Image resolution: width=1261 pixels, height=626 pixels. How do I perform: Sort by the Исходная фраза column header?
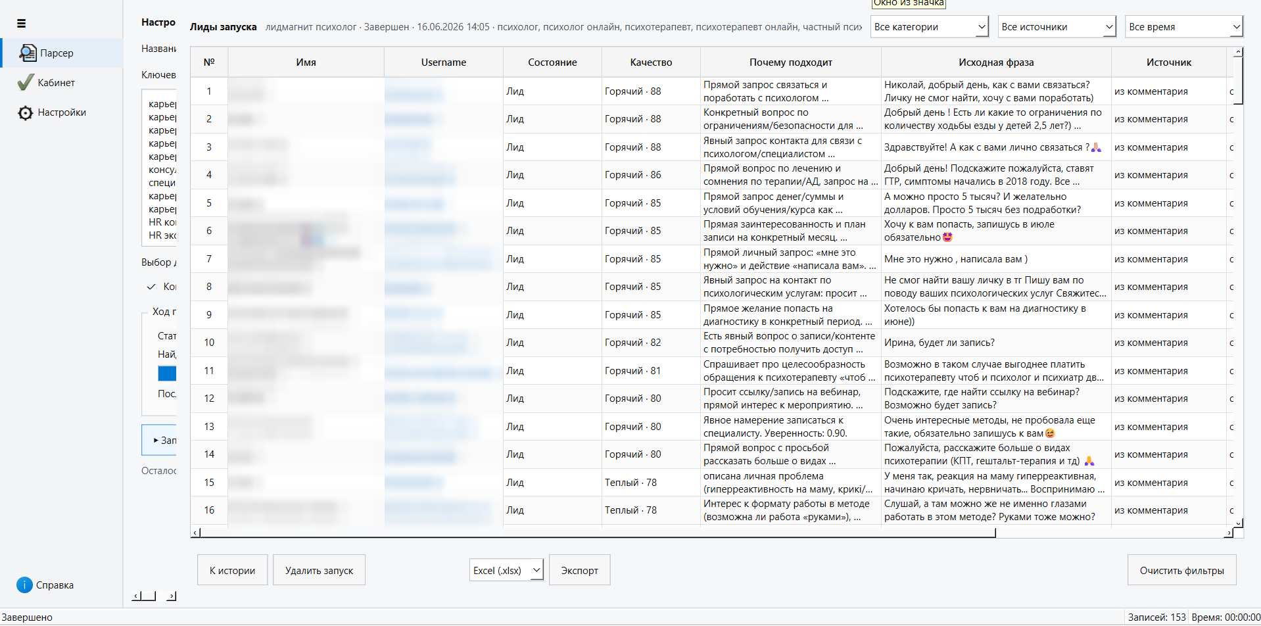click(x=996, y=62)
